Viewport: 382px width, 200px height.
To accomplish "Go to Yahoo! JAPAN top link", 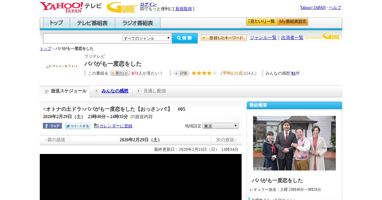I will tap(313, 7).
